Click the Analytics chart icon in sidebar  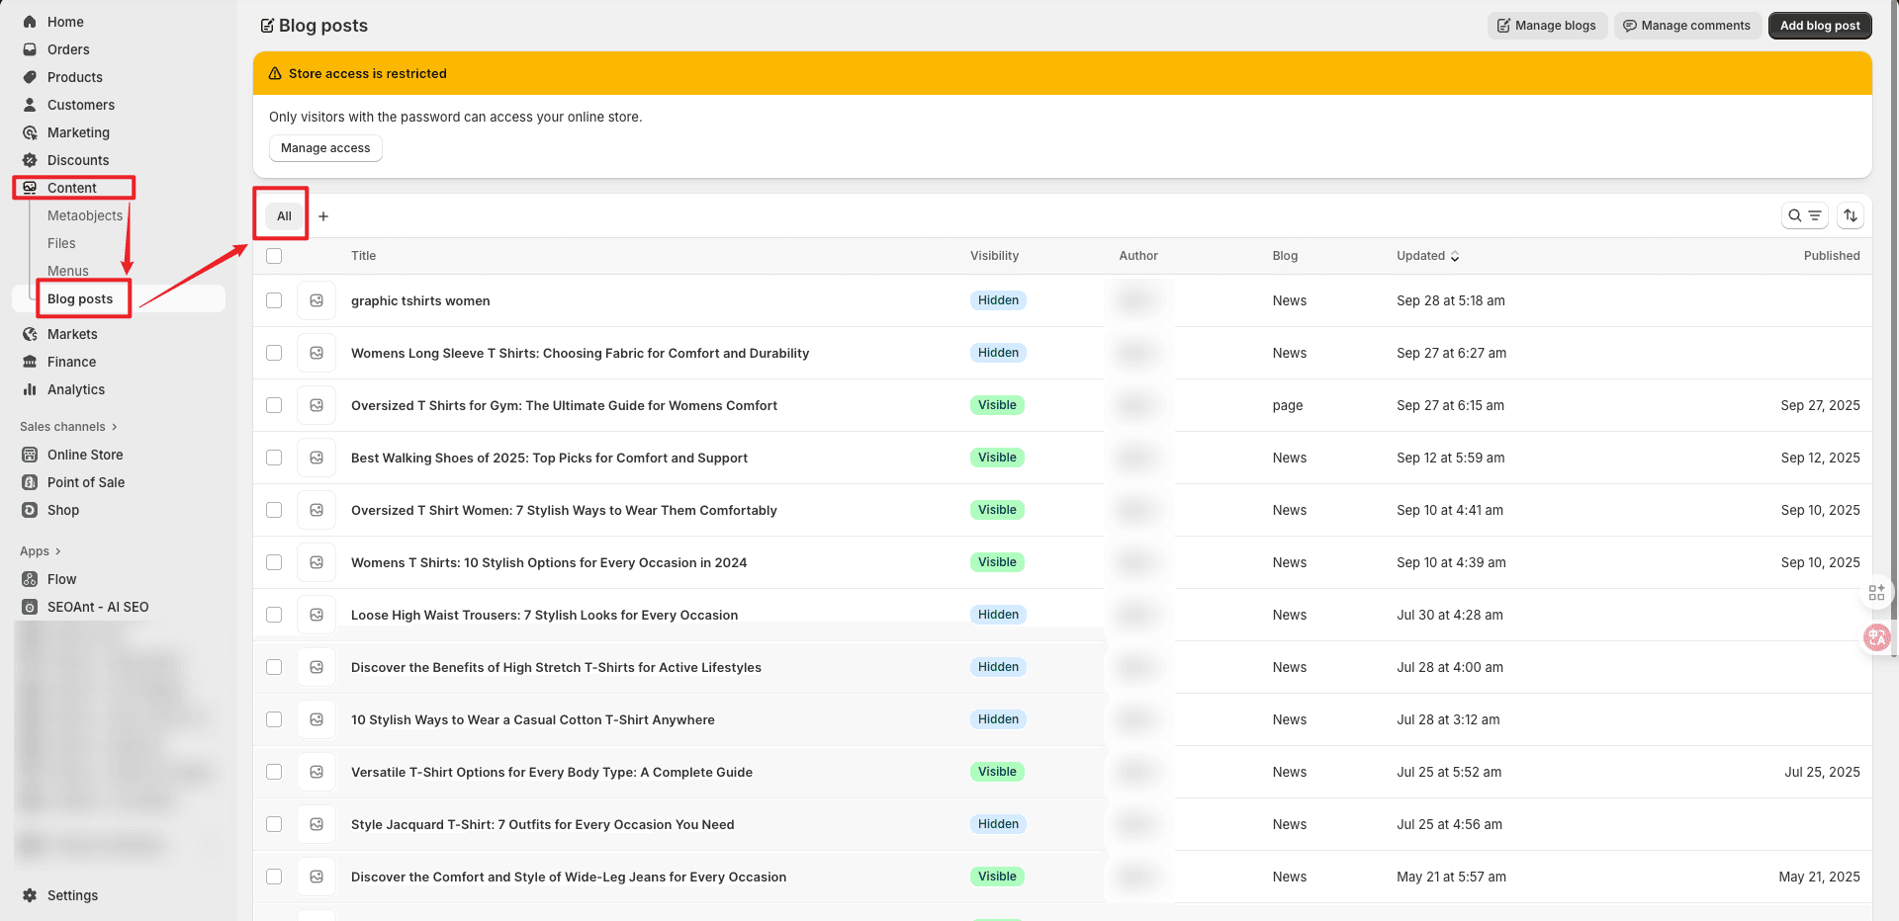click(30, 389)
